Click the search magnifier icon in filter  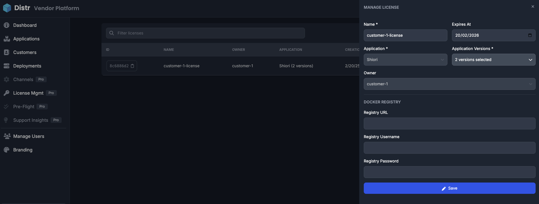(112, 33)
